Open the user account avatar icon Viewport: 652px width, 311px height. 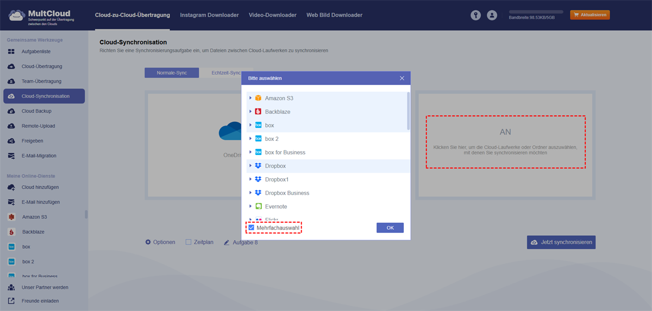(492, 15)
